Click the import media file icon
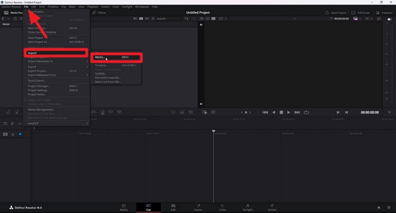This screenshot has height=213, width=396. (15, 19)
